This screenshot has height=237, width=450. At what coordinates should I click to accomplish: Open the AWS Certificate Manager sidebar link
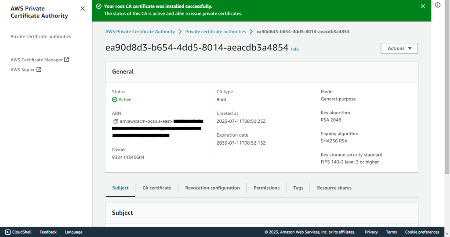(x=36, y=60)
